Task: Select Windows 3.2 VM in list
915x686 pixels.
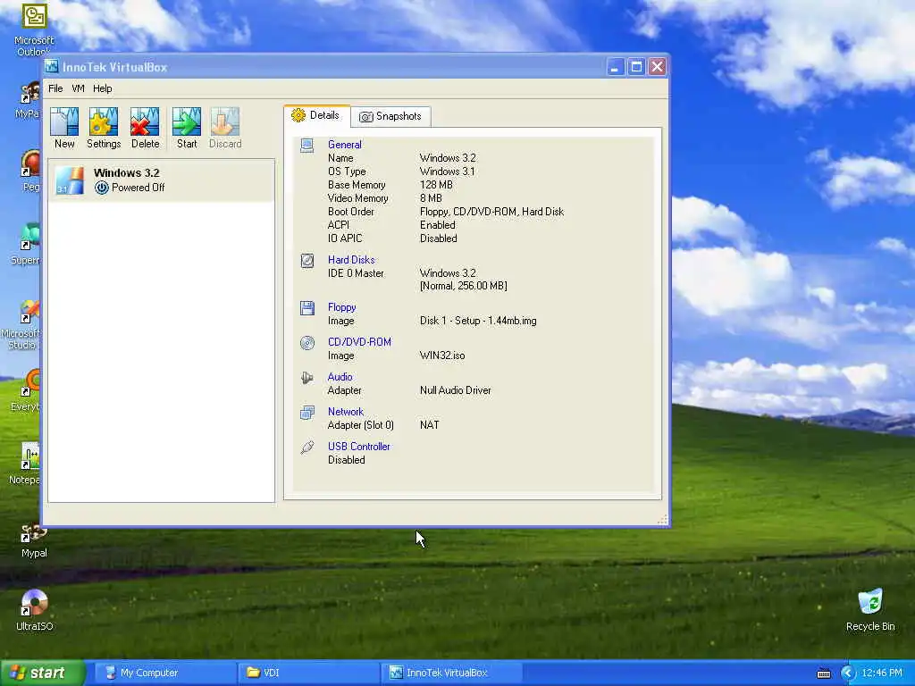Action: (161, 180)
